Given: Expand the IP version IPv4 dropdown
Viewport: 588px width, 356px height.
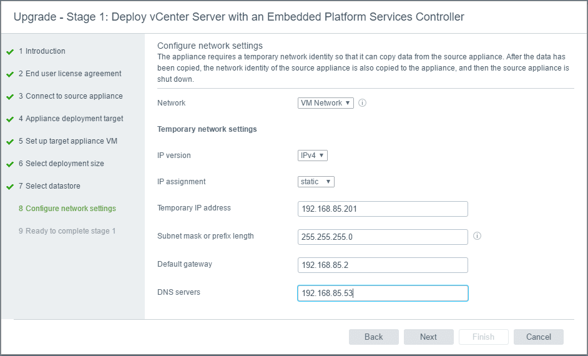Looking at the screenshot, I should [x=313, y=156].
